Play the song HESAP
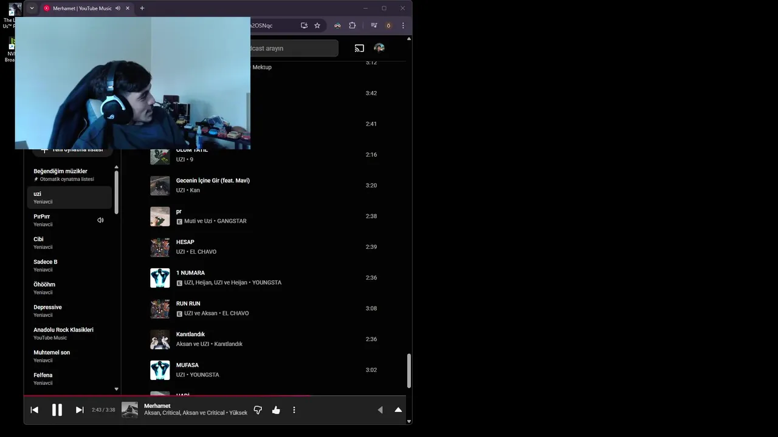778x437 pixels. [x=185, y=242]
